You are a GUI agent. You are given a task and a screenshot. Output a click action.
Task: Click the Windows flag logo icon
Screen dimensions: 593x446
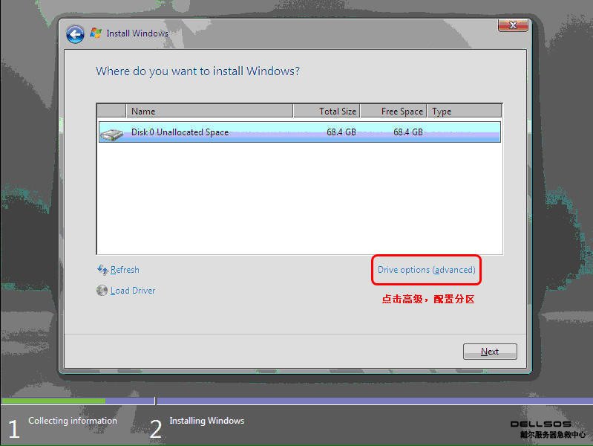point(96,33)
